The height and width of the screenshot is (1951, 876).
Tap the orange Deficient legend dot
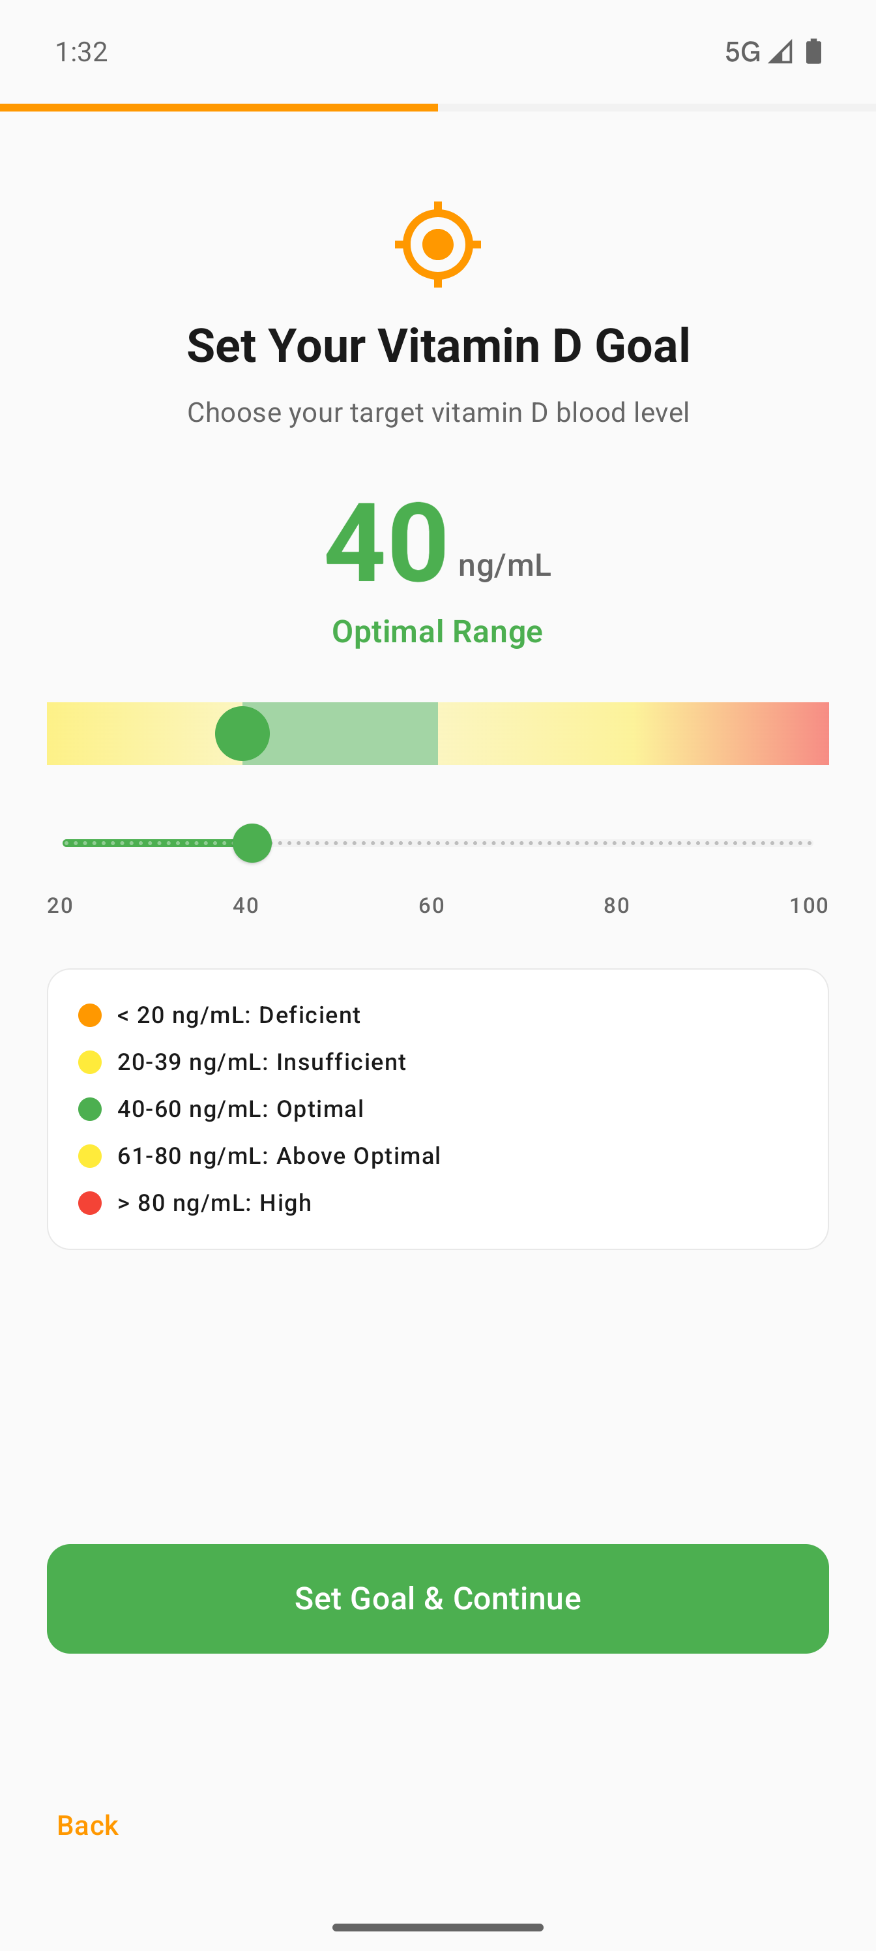pyautogui.click(x=90, y=1015)
